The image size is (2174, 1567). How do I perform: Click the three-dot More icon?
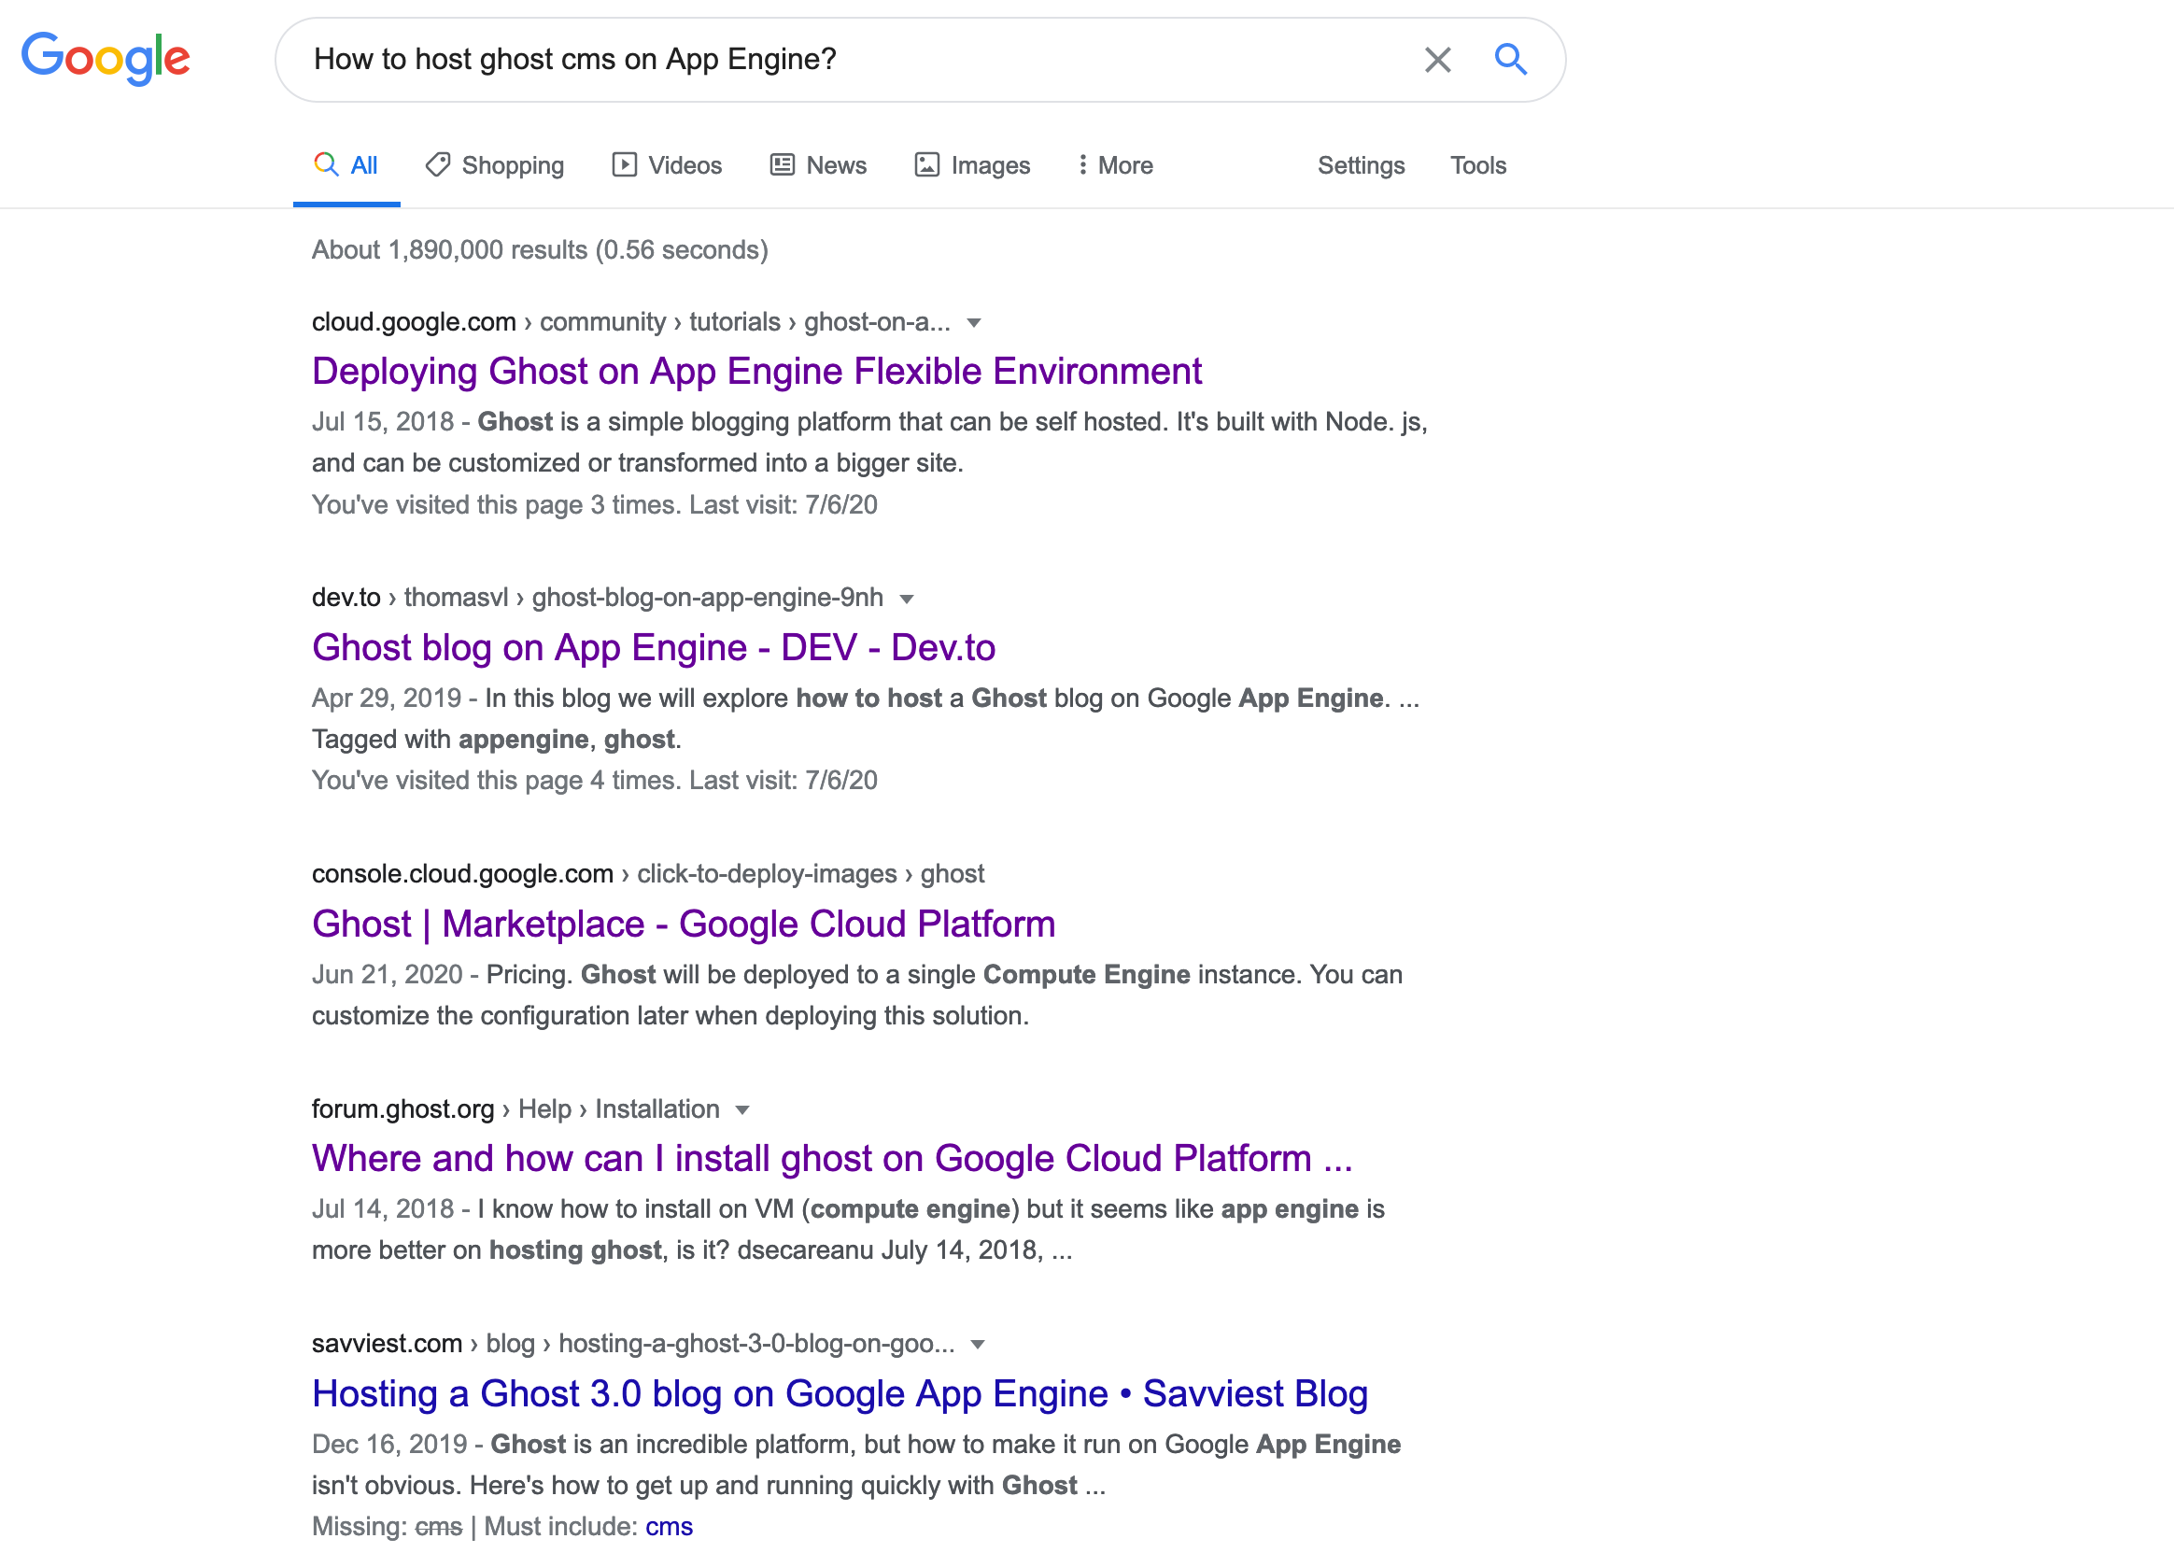tap(1082, 165)
